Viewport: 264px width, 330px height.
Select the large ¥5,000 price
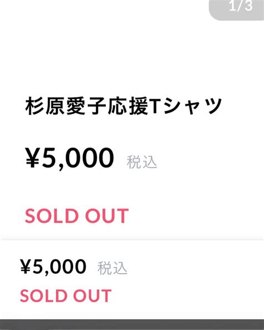[70, 158]
